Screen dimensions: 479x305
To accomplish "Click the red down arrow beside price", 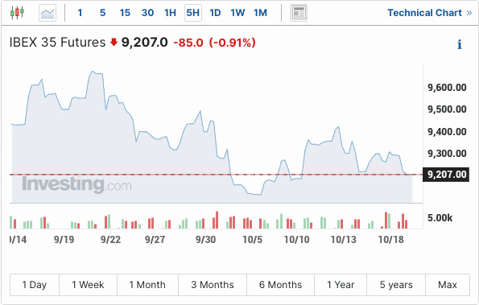I will pyautogui.click(x=114, y=42).
